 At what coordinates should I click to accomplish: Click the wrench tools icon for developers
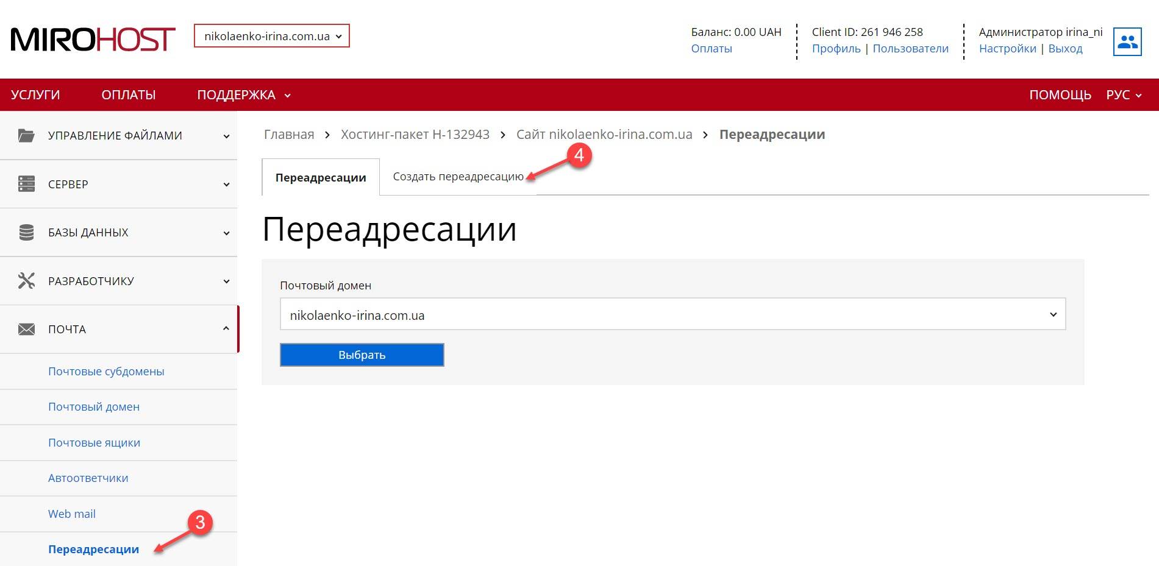pos(26,281)
